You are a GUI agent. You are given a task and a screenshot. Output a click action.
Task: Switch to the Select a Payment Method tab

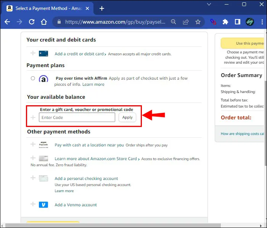pos(48,8)
